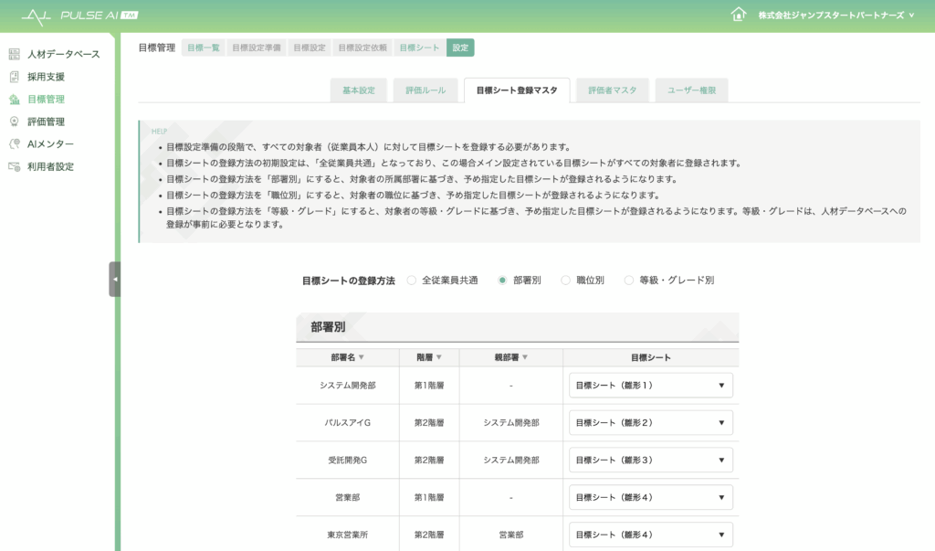Sort the table by 部署名 column
This screenshot has width=935, height=551.
(348, 358)
